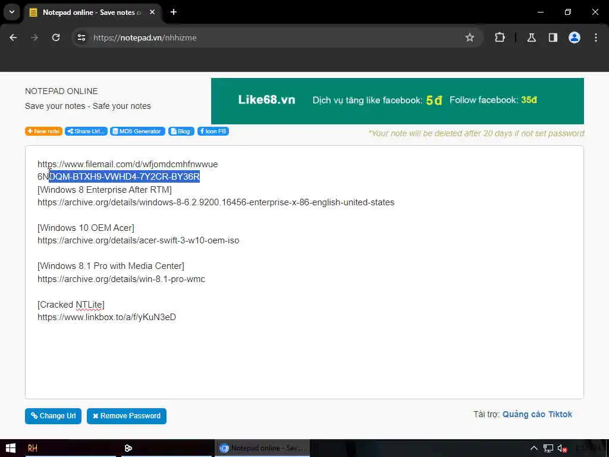Screen dimensions: 609x457
Task: Toggle the browser side panel
Action: (553, 37)
